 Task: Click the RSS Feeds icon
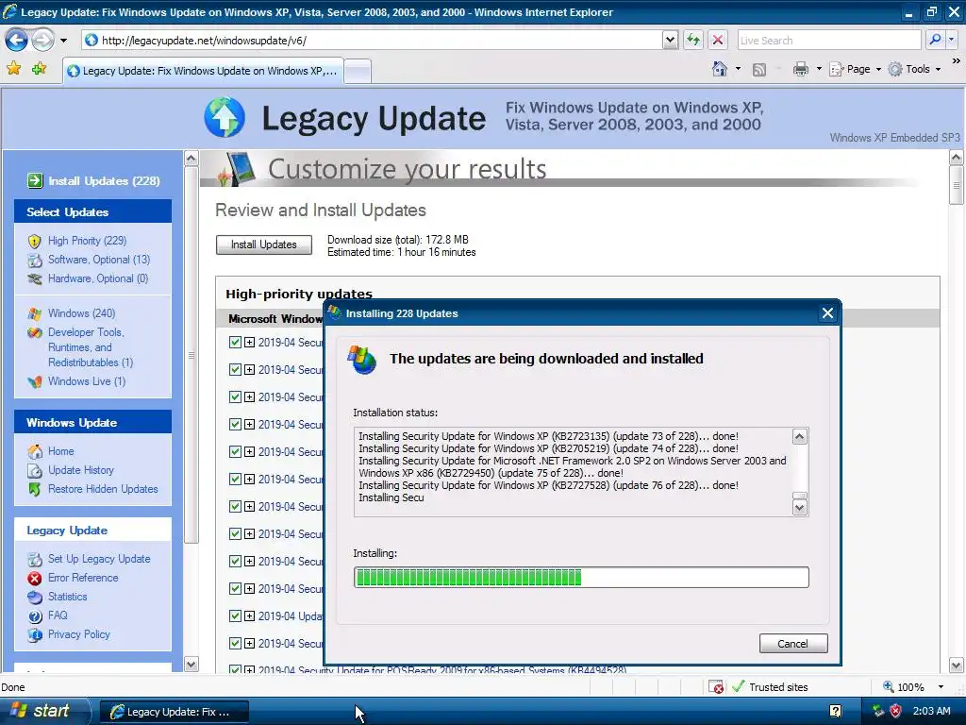pyautogui.click(x=759, y=70)
